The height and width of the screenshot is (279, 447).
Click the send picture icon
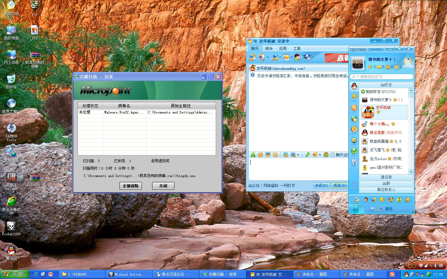(286, 155)
